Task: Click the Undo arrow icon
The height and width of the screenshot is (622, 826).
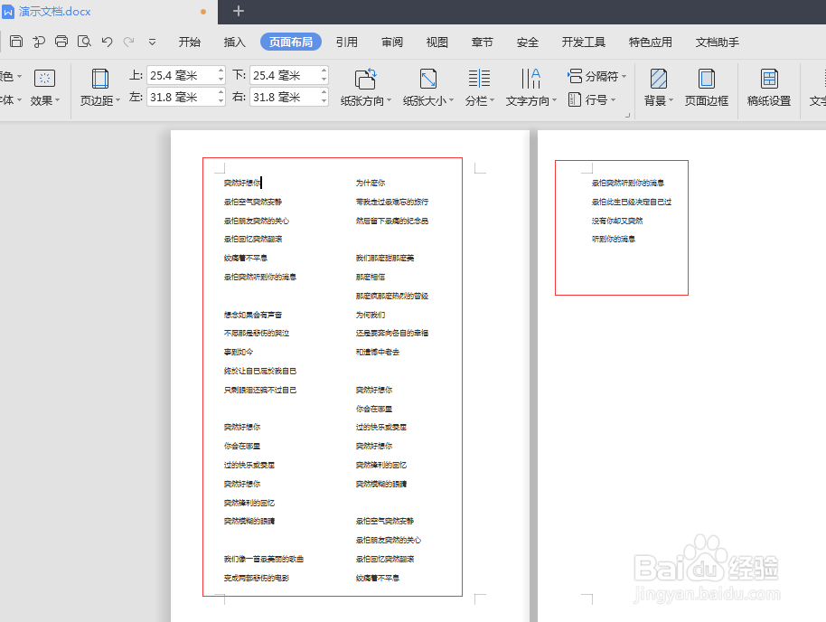Action: (x=107, y=42)
